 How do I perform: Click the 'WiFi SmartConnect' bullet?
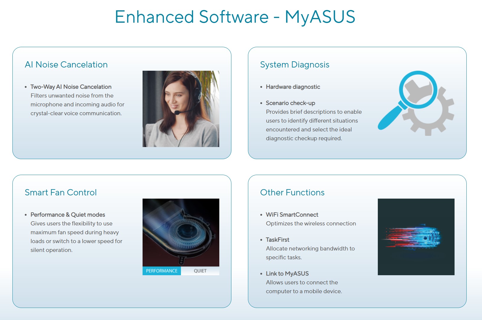pyautogui.click(x=292, y=215)
